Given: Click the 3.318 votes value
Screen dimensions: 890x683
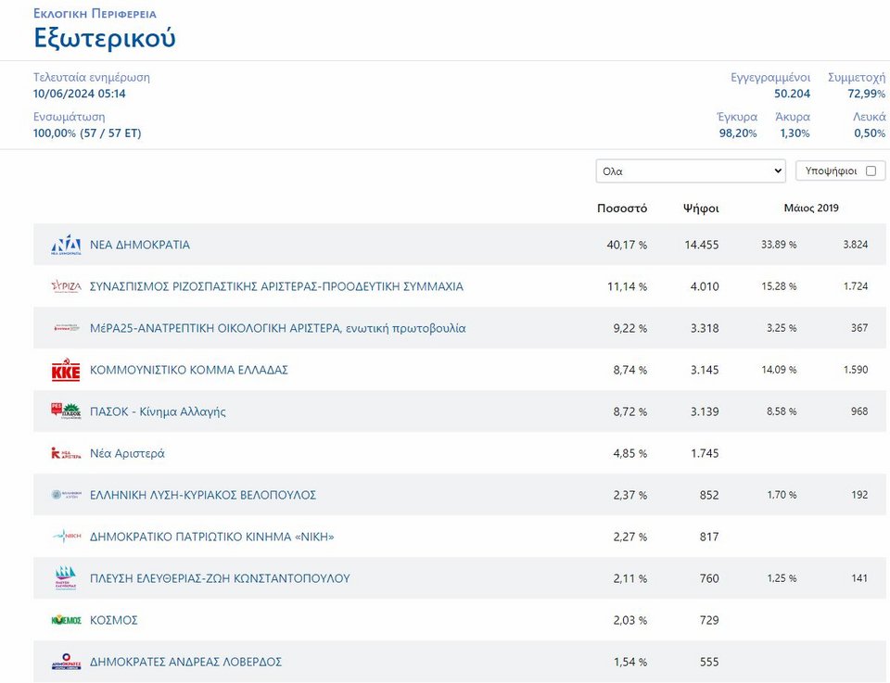Looking at the screenshot, I should point(705,328).
